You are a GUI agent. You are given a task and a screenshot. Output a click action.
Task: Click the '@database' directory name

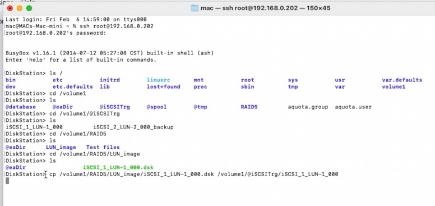click(21, 107)
